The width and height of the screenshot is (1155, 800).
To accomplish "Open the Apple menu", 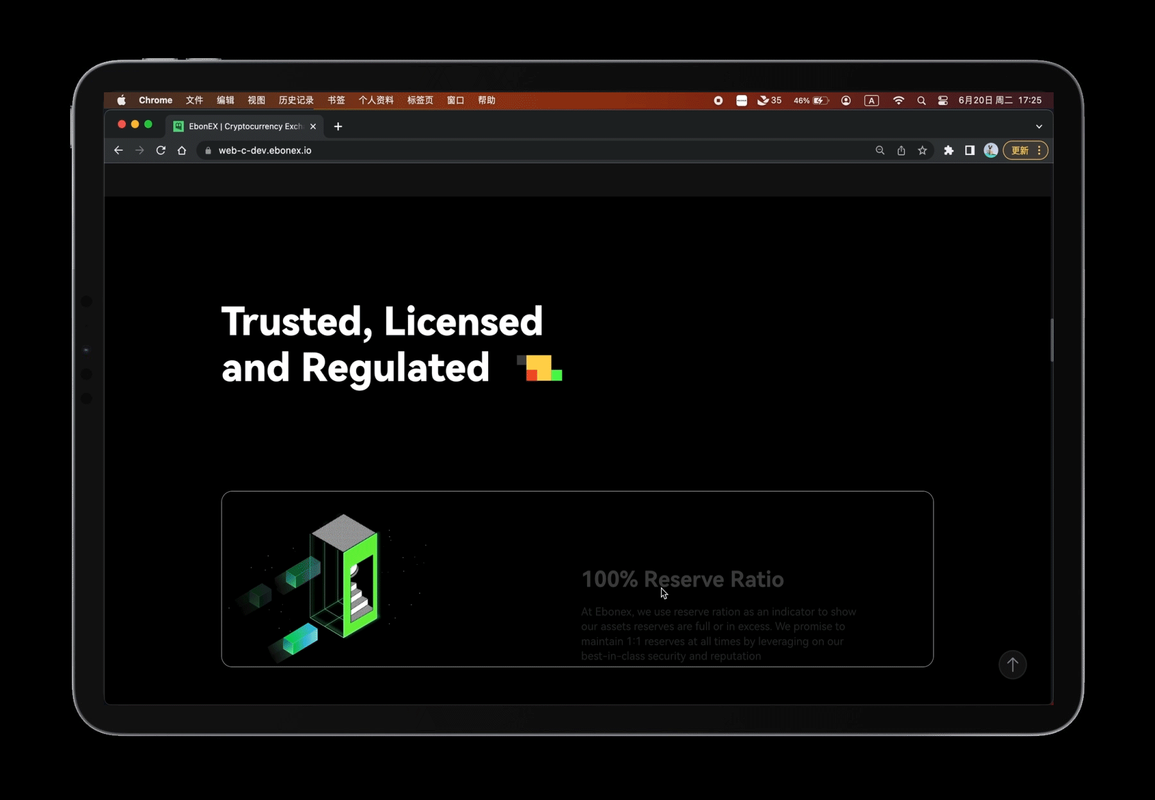I will pos(121,100).
